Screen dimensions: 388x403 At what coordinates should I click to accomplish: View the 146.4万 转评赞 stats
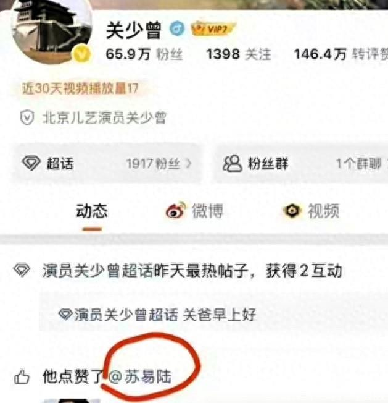341,54
